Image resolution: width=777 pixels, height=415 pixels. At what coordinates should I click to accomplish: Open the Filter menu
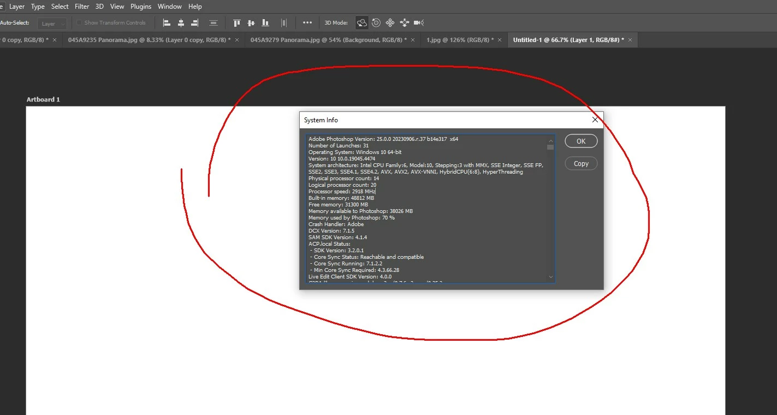click(x=82, y=7)
